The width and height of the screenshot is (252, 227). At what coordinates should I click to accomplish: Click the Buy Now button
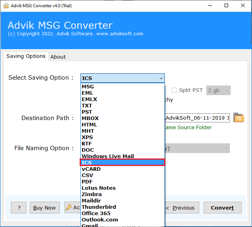tap(44, 208)
